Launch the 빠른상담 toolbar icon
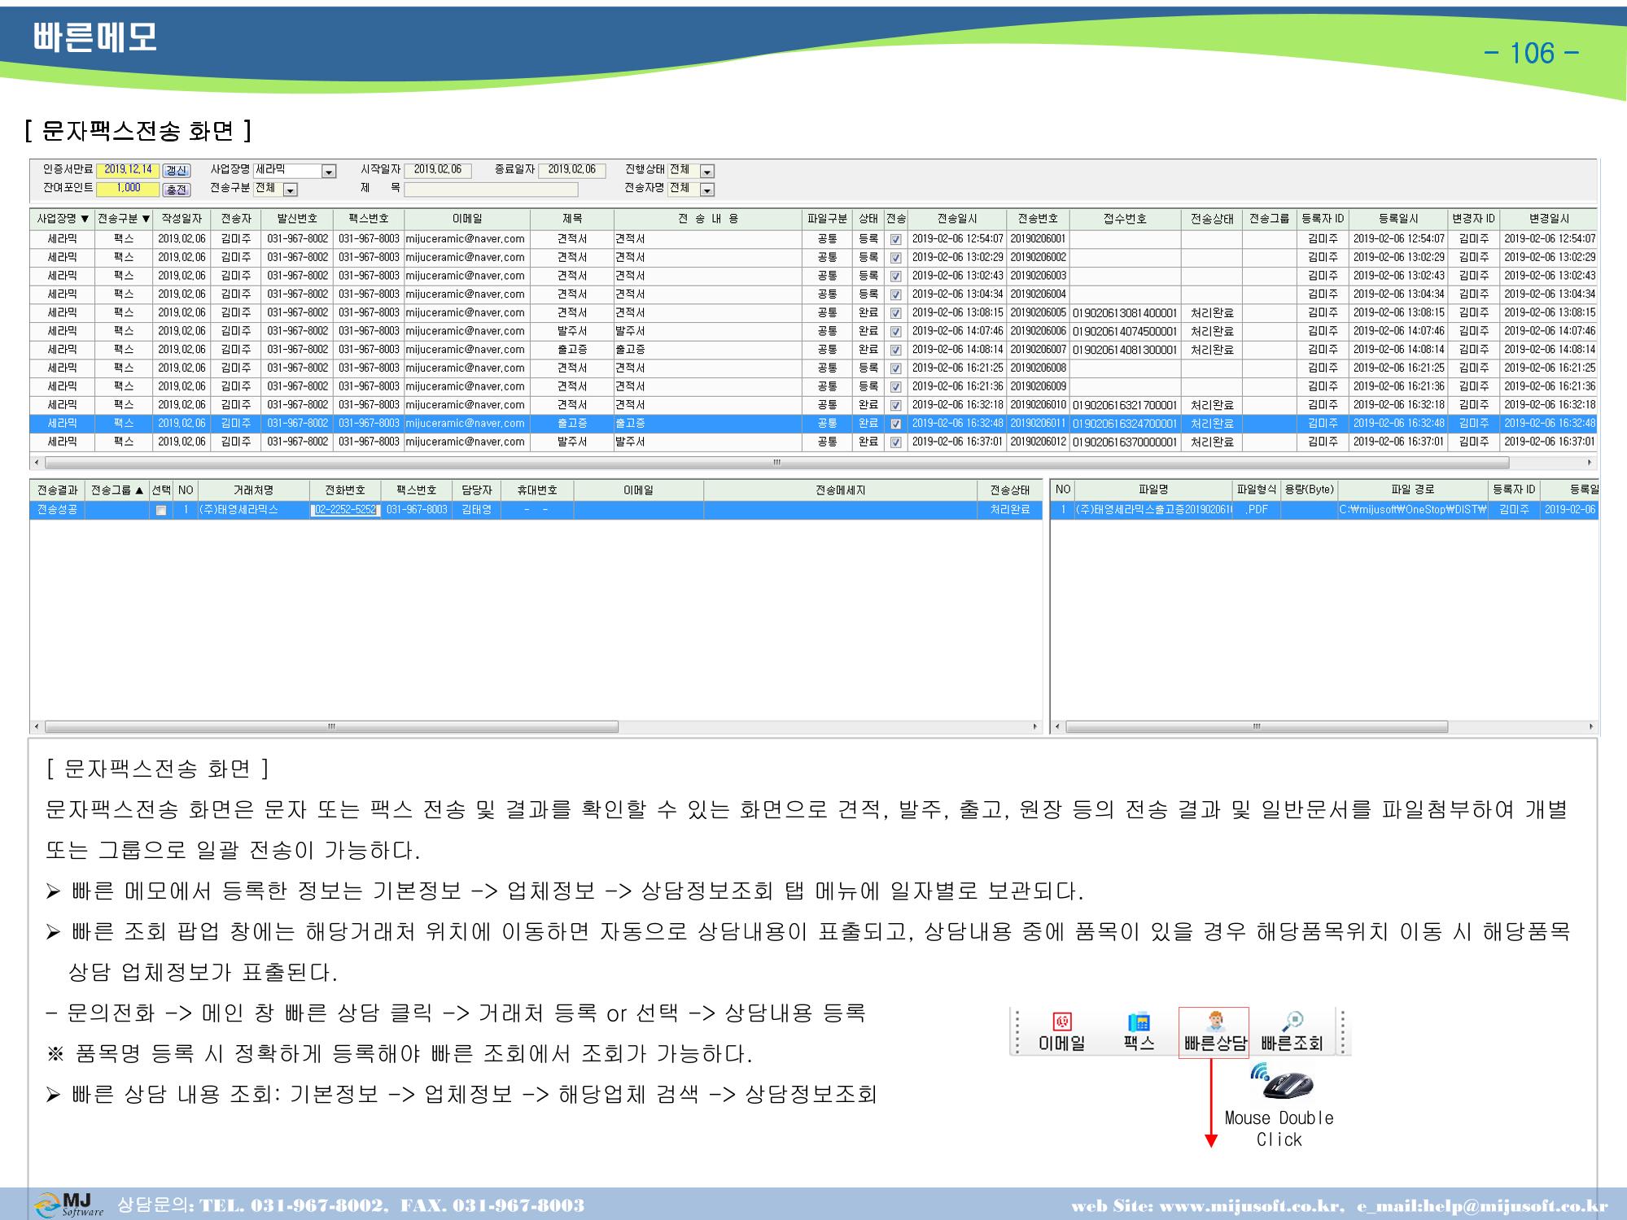Image resolution: width=1627 pixels, height=1220 pixels. (1214, 1033)
